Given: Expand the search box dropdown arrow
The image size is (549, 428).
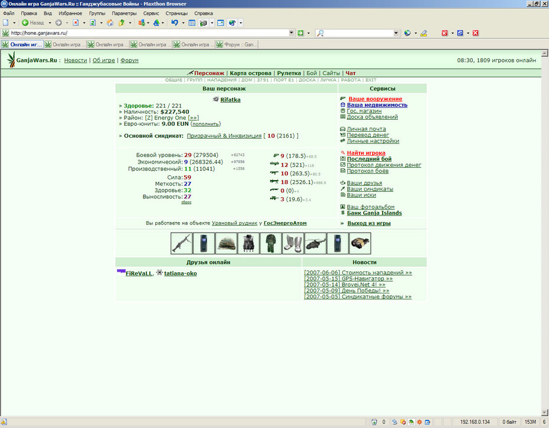Looking at the screenshot, I should [396, 33].
